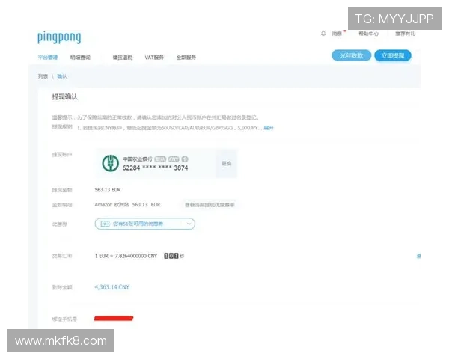Image resolution: width=449 pixels, height=359 pixels.
Task: Click the 光年收款 button
Action: 352,55
